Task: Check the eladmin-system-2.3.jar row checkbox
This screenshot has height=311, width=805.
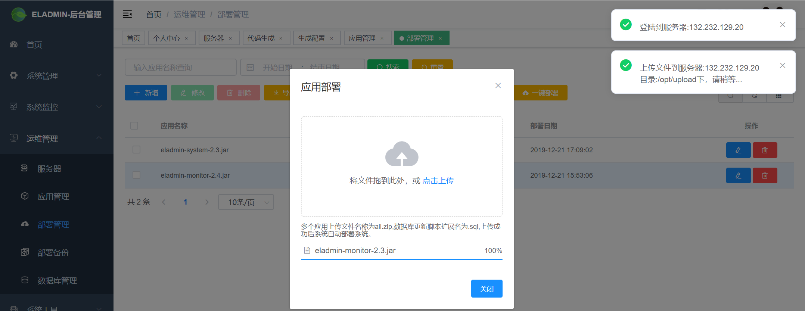Action: coord(137,150)
